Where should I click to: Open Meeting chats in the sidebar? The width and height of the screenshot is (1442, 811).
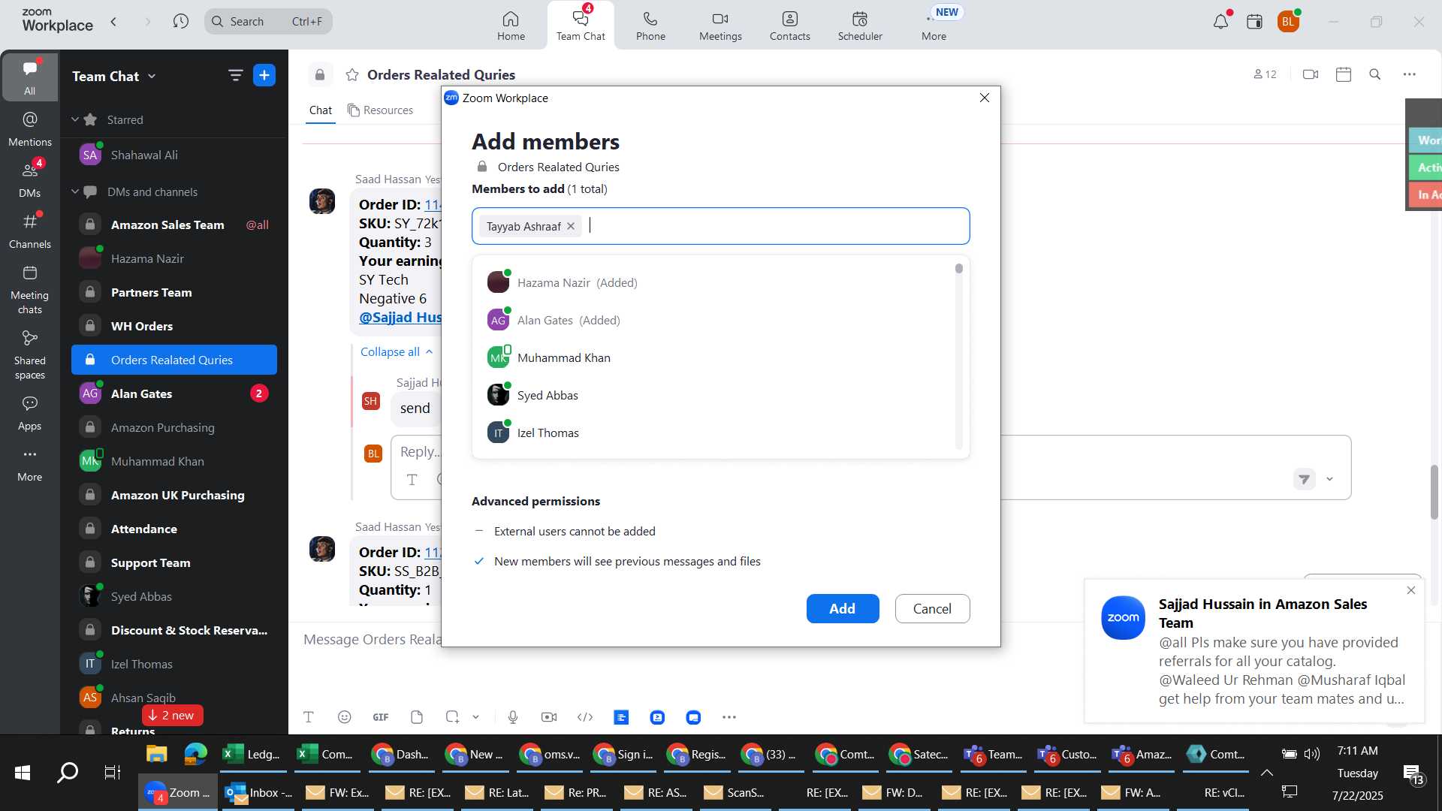tap(30, 289)
